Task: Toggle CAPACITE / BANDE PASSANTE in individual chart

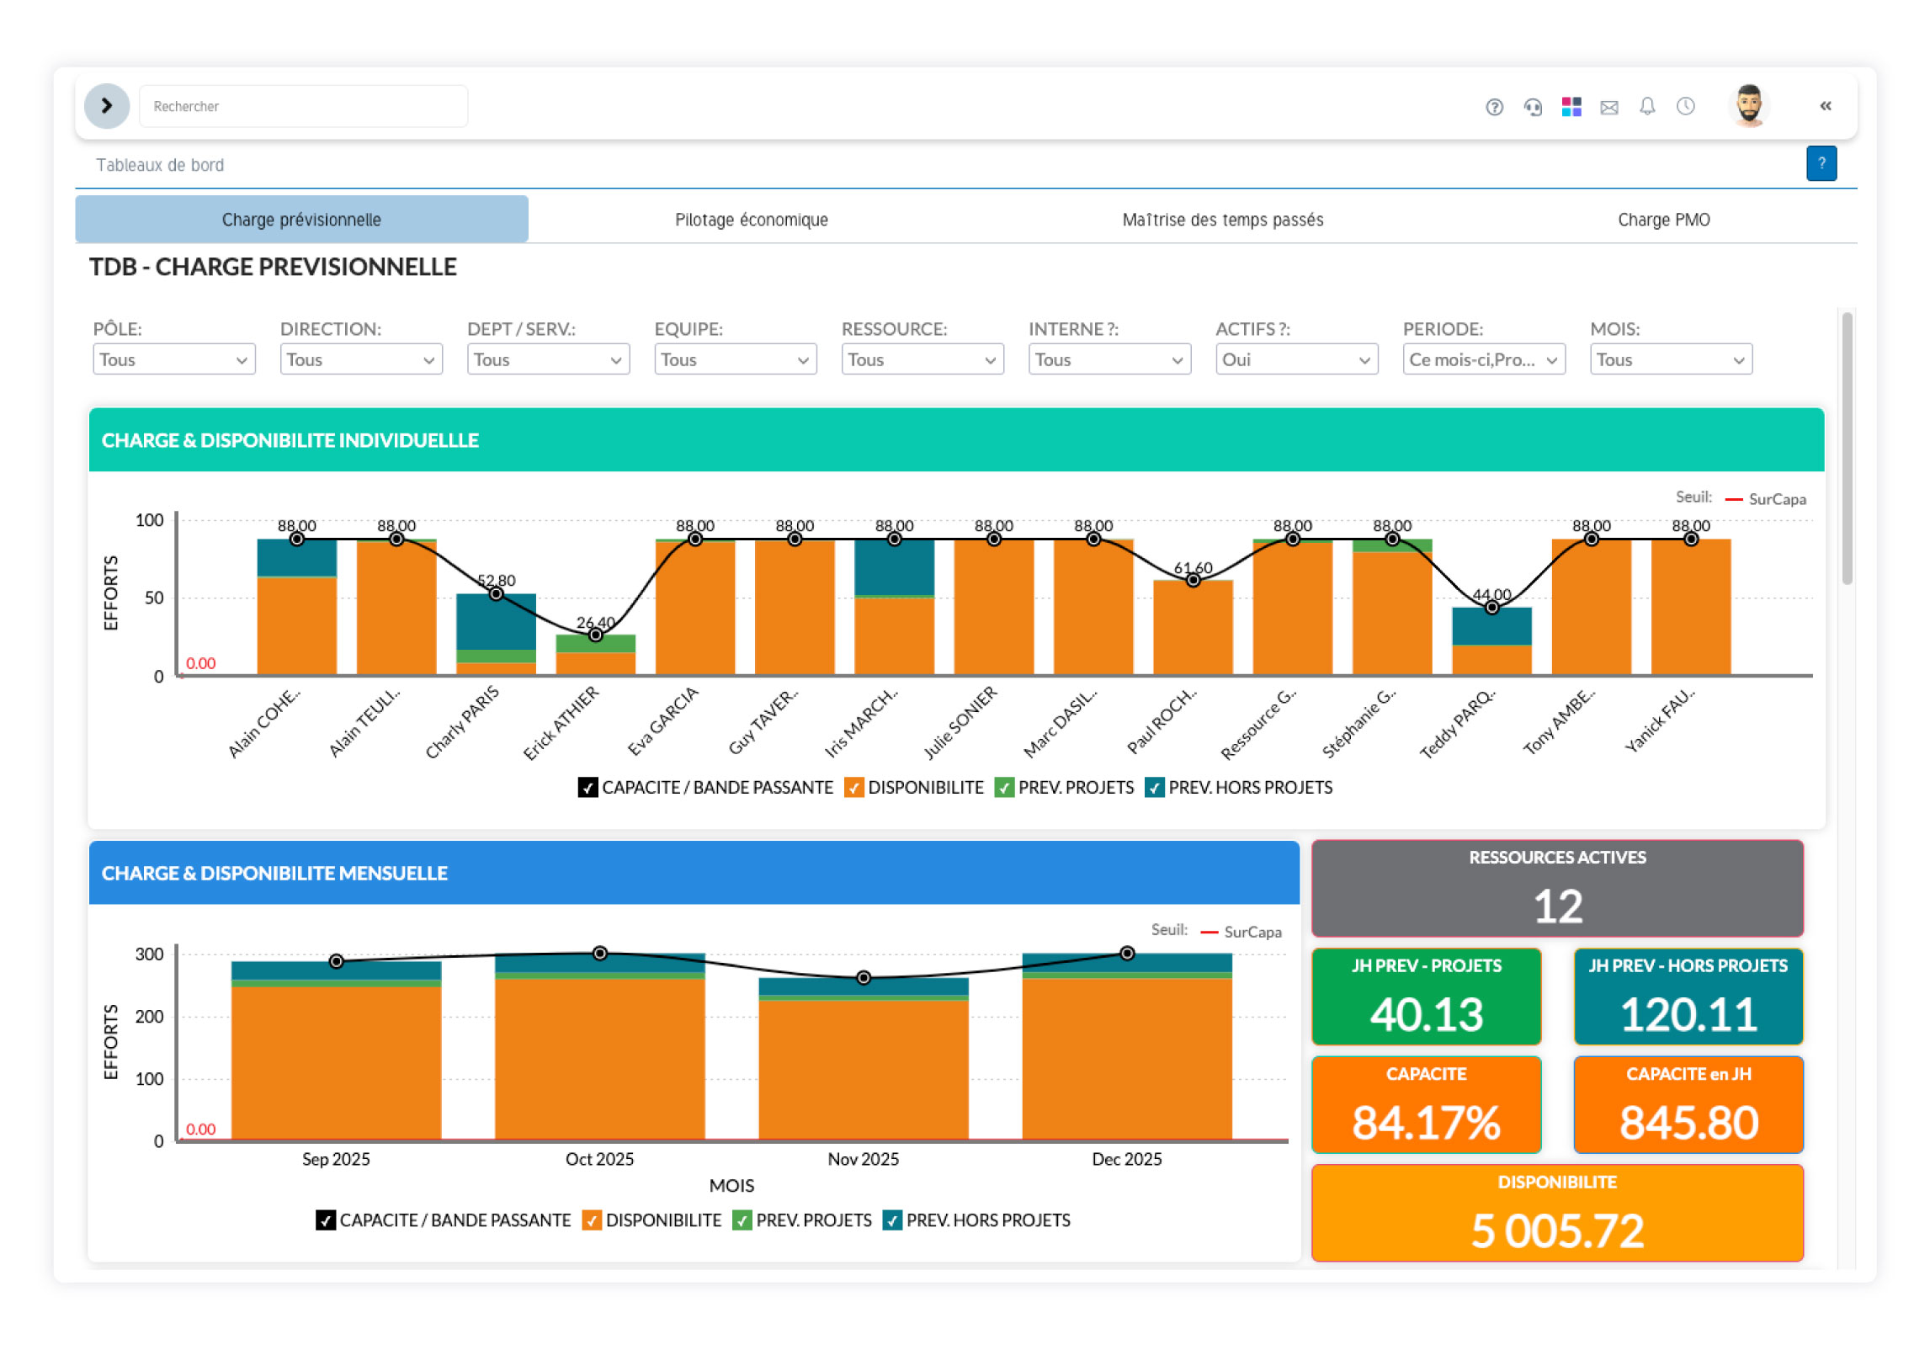Action: pos(587,788)
